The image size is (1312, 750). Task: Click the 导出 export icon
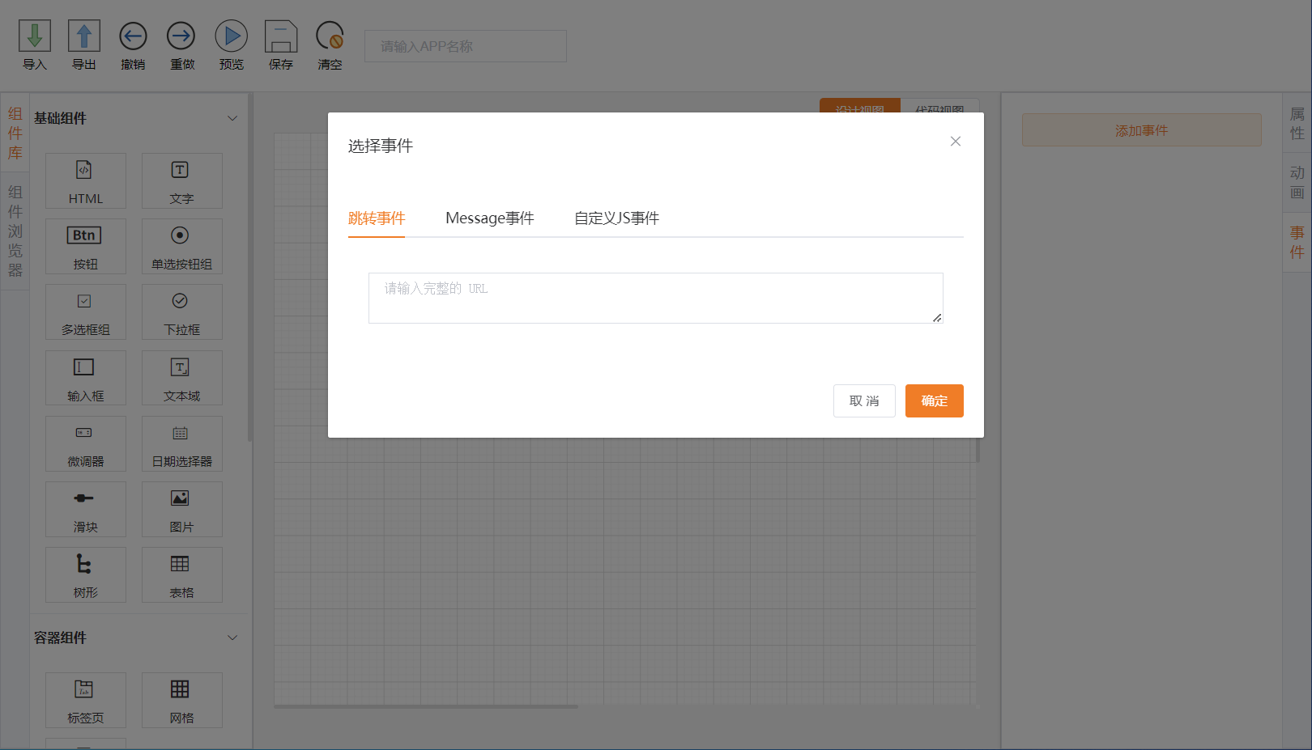84,36
